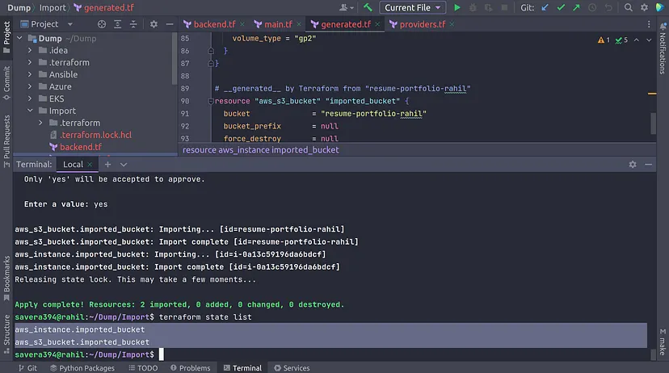Viewport: 669px width, 373px height.
Task: Commit changes using Git checkmark icon
Action: (561, 8)
